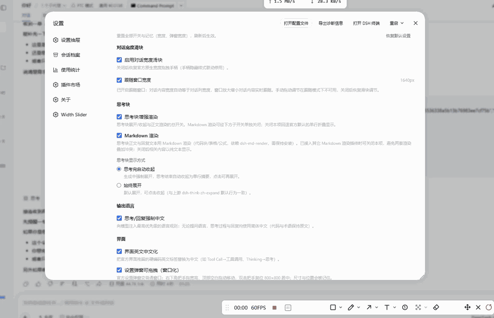Open the arrow tool options dropdown

point(377,307)
